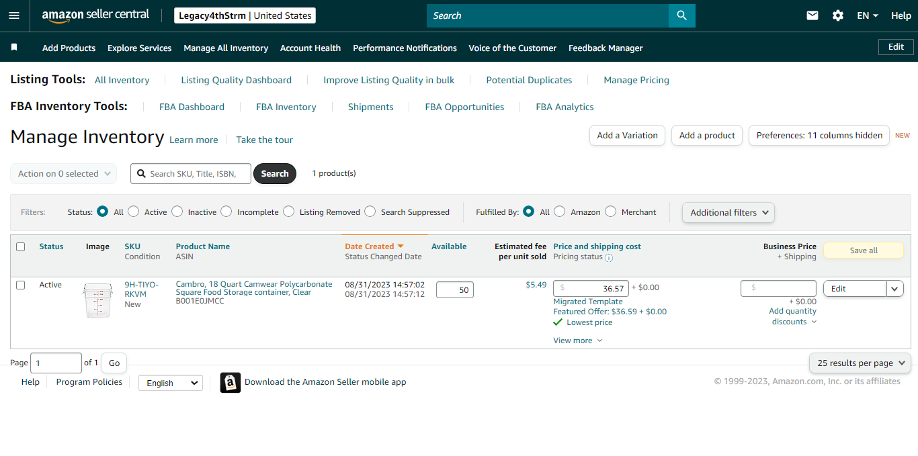The height and width of the screenshot is (456, 918).
Task: Open Explore Services menu item
Action: (x=139, y=48)
